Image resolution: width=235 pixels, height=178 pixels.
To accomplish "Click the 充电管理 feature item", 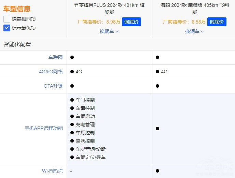I will [x=85, y=124].
